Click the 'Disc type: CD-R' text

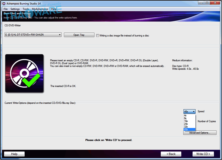[180, 66]
